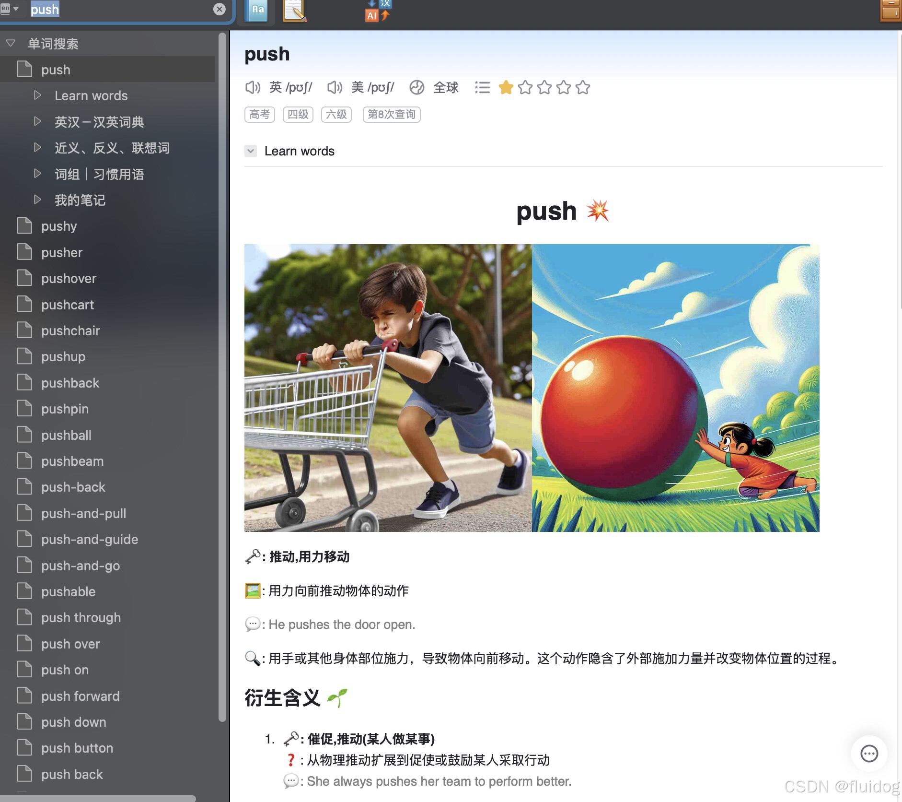This screenshot has height=802, width=902.
Task: Play American pronunciation of push
Action: 335,87
